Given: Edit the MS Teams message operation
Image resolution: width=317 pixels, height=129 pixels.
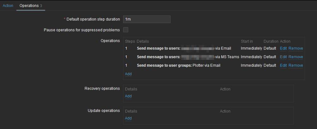Looking at the screenshot, I should (x=283, y=57).
